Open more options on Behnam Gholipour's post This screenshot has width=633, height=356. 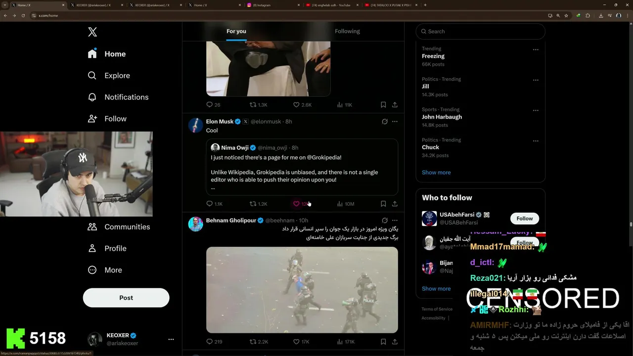click(395, 221)
